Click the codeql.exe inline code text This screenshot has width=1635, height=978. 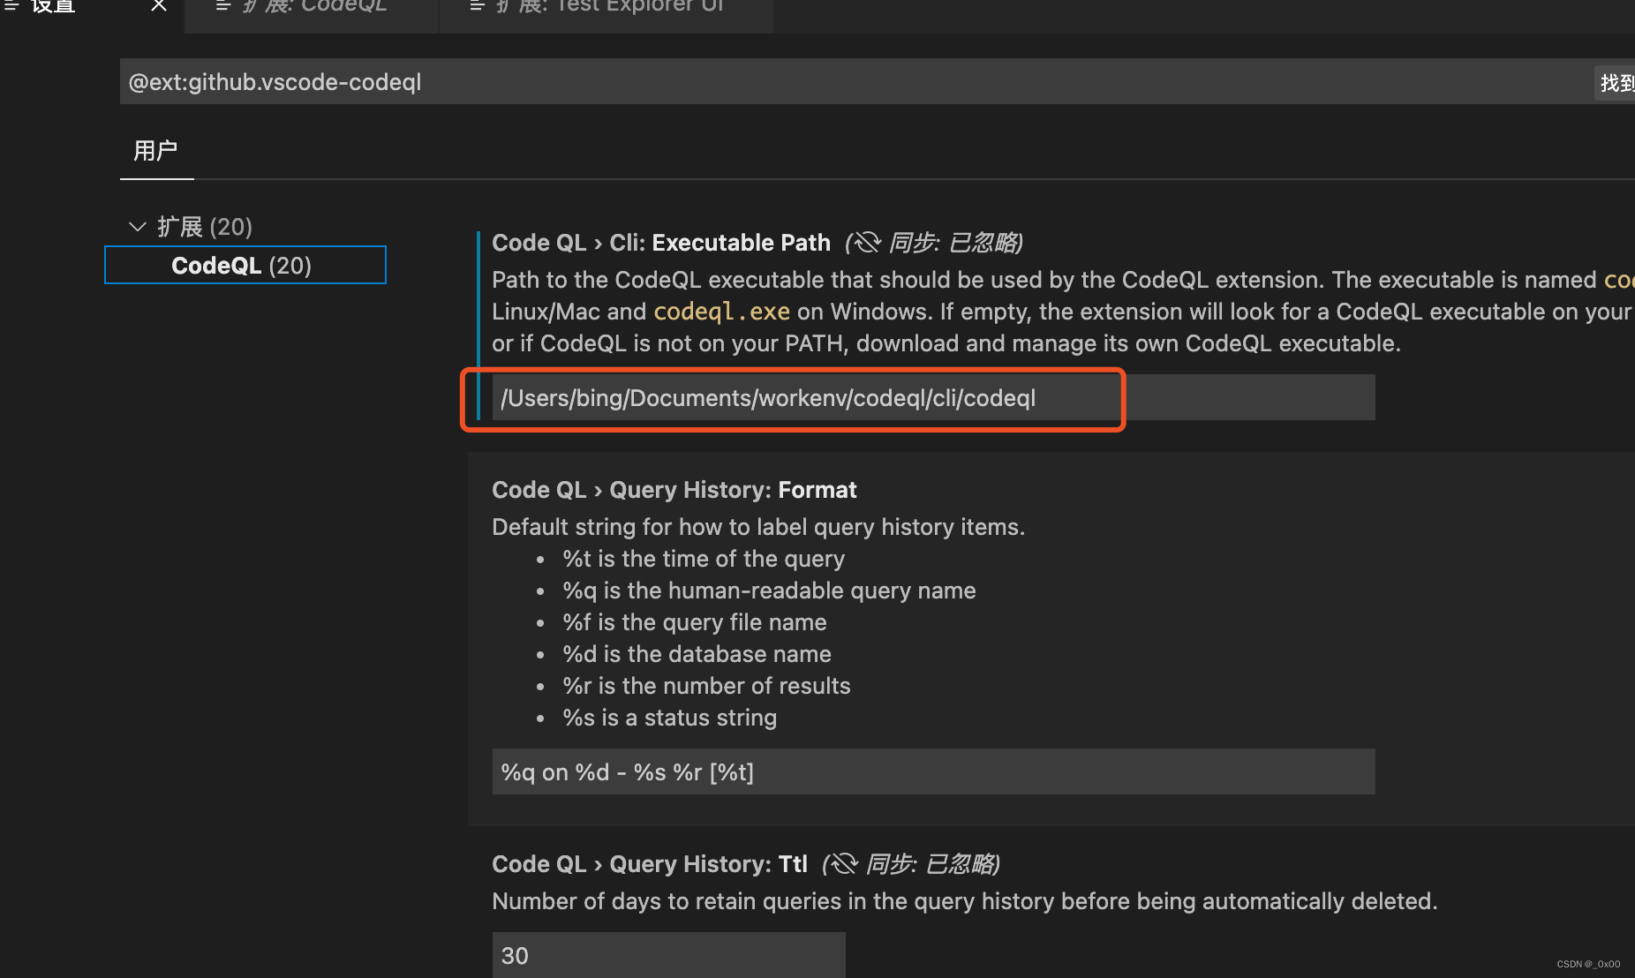pos(721,312)
